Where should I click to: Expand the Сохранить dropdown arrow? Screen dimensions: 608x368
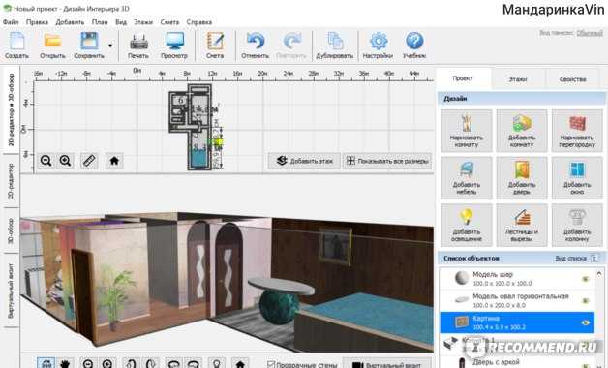click(x=110, y=46)
